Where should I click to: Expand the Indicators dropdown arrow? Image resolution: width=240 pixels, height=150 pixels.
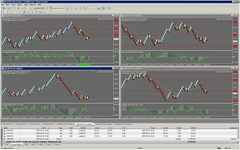coord(100,8)
